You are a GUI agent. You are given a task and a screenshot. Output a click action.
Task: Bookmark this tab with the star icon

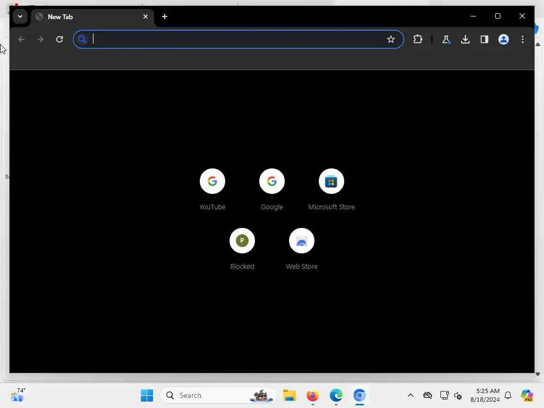[x=391, y=39]
